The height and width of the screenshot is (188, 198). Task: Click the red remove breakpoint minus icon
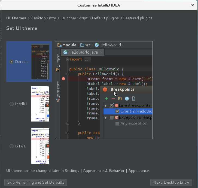(x=113, y=99)
